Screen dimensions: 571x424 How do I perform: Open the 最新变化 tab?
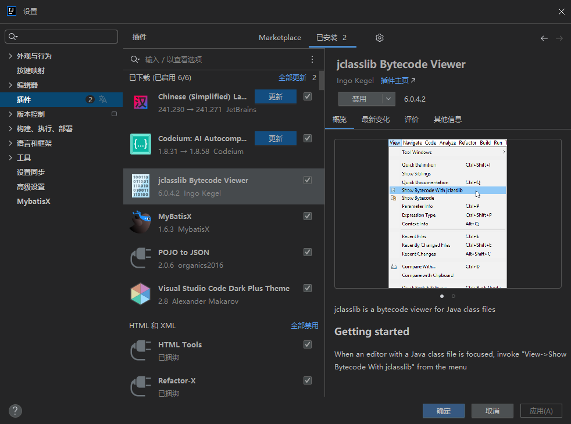(x=376, y=119)
